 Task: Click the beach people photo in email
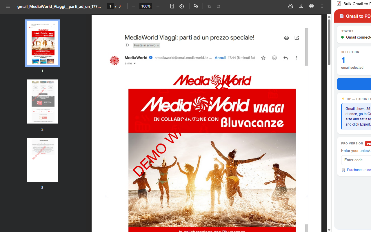pos(212,180)
